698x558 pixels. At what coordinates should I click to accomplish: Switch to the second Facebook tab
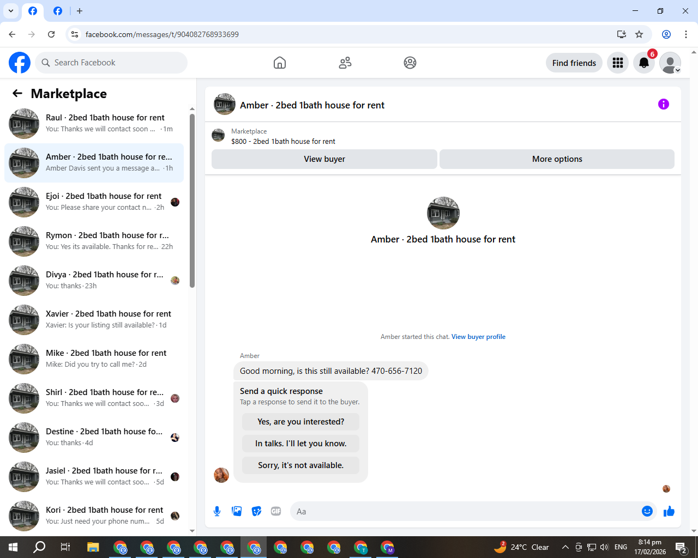tap(58, 11)
